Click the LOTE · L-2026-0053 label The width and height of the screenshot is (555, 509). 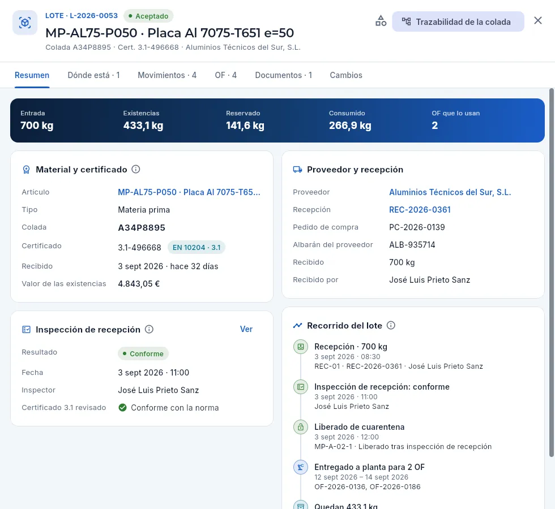(82, 16)
